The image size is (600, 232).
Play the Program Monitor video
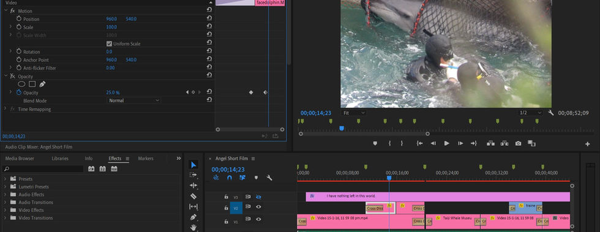point(446,143)
